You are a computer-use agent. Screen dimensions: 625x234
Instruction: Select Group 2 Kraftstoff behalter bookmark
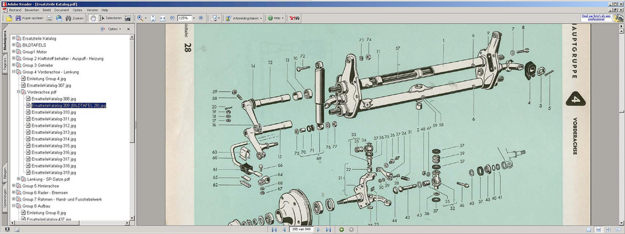pos(63,58)
